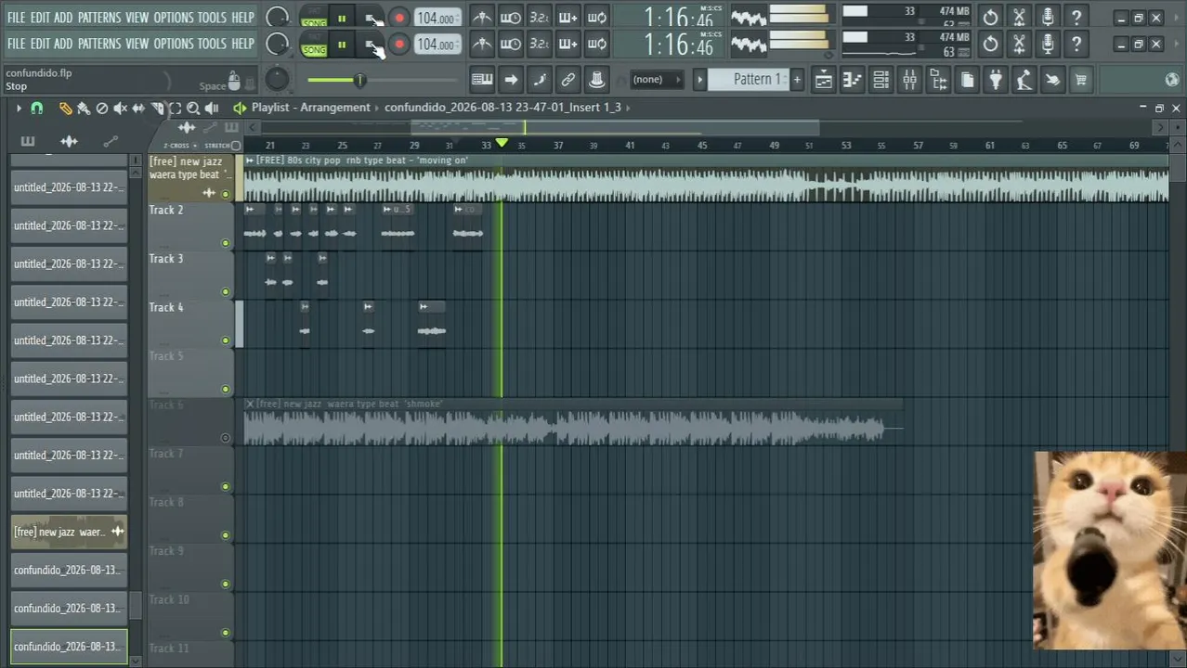This screenshot has height=668, width=1187.
Task: Select the Delete tool in playlist toolbar
Action: coord(102,108)
